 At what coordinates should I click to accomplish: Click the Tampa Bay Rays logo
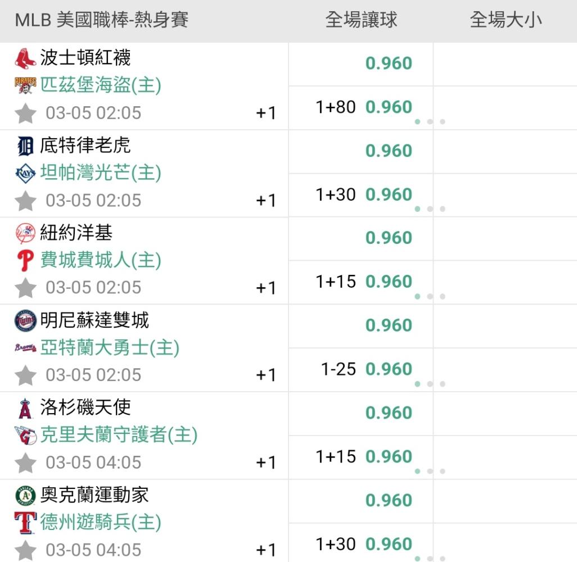(x=25, y=173)
